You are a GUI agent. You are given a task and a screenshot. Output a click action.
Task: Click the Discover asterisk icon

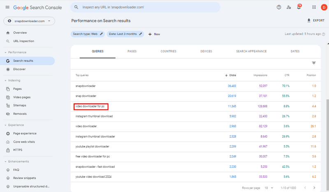point(8,69)
